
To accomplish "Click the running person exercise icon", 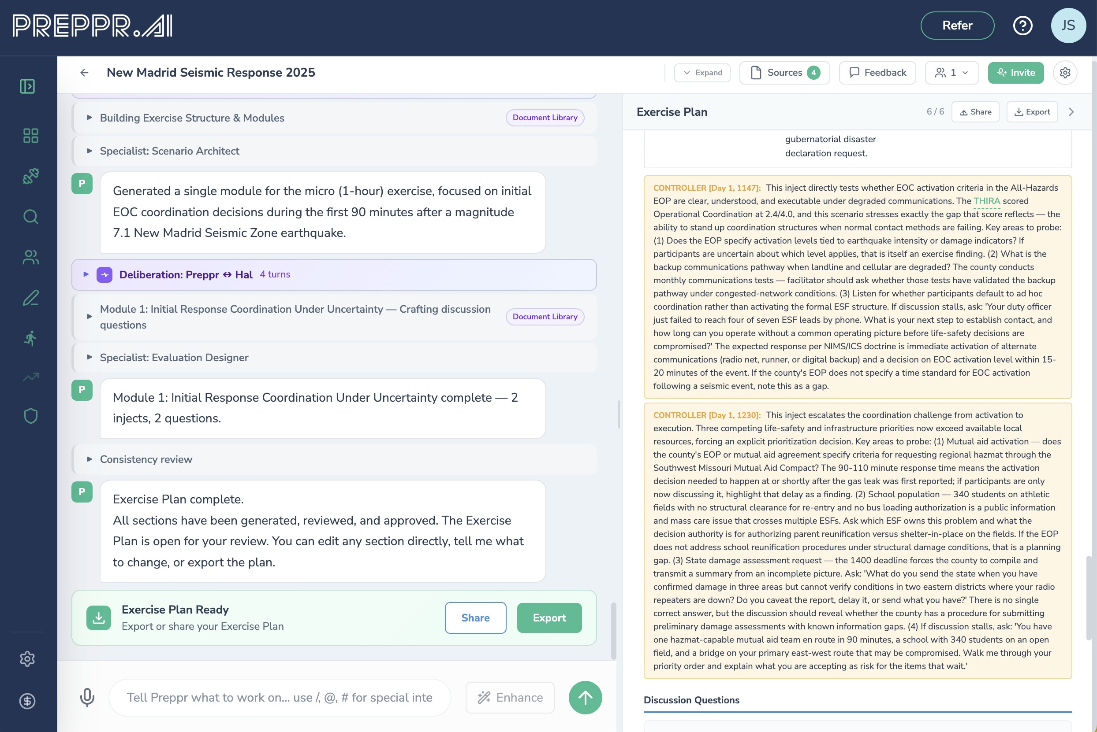I will 30,338.
